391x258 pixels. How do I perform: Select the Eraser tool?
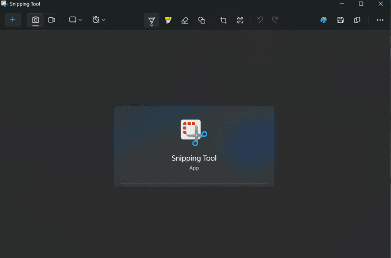pos(185,20)
